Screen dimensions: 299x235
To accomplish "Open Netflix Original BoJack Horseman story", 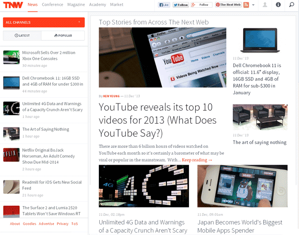I will pos(49,156).
